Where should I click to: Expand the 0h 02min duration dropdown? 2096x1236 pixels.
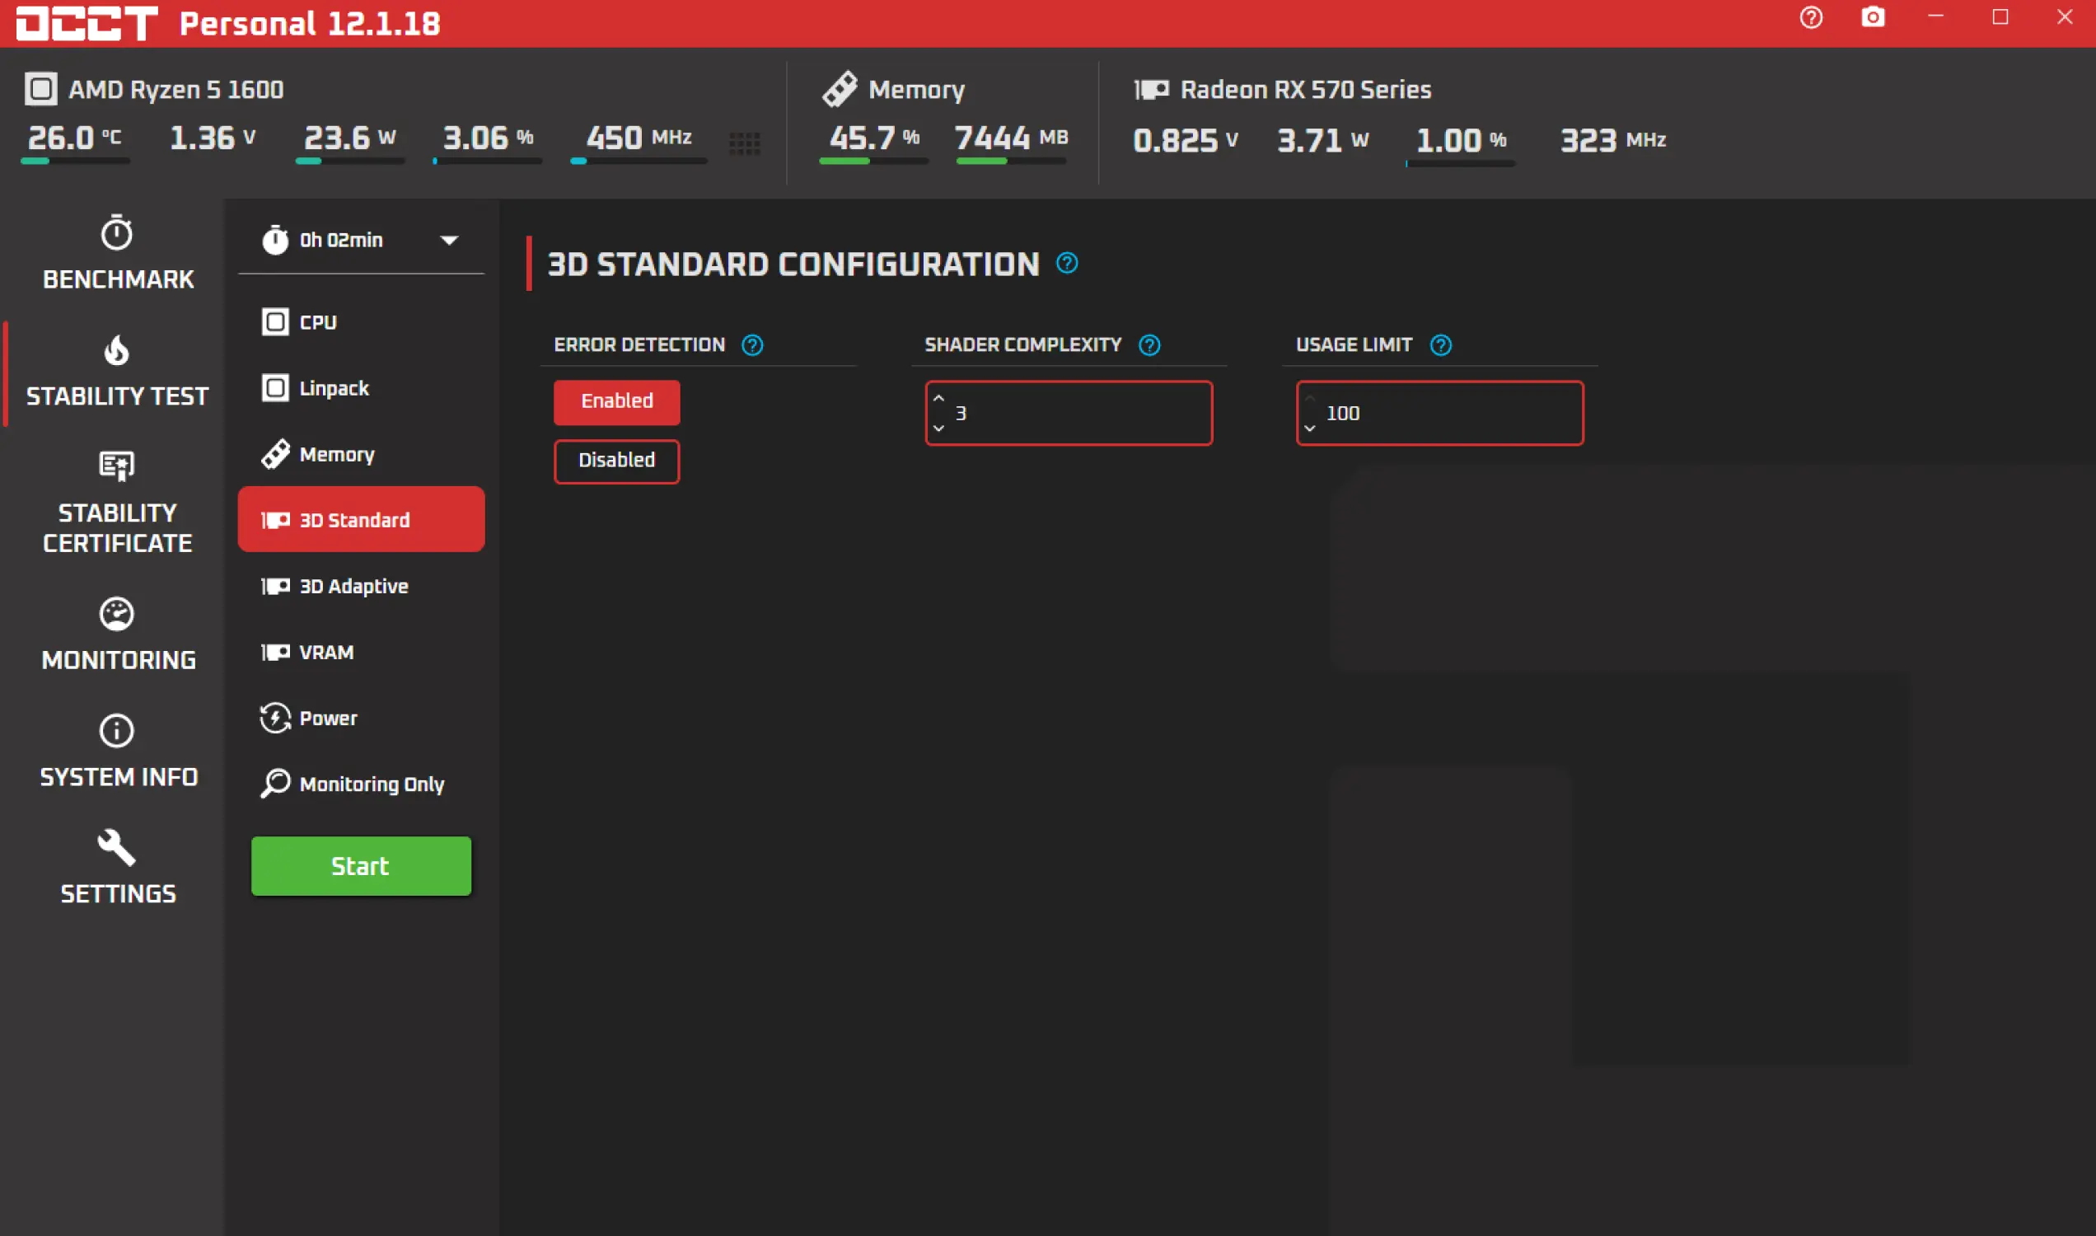click(449, 241)
